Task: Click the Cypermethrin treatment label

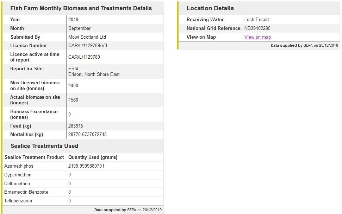Action: pos(18,175)
